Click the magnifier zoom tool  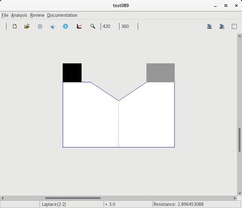(93, 26)
